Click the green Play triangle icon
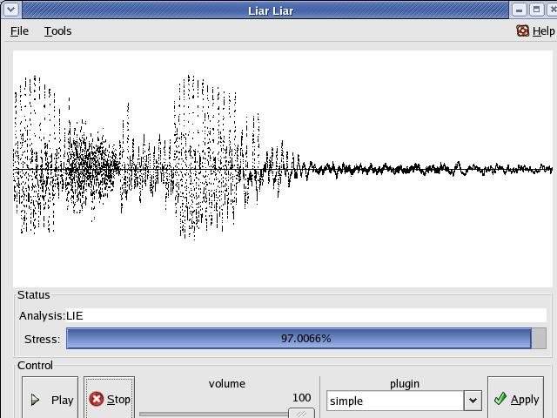The image size is (557, 418). pyautogui.click(x=36, y=400)
